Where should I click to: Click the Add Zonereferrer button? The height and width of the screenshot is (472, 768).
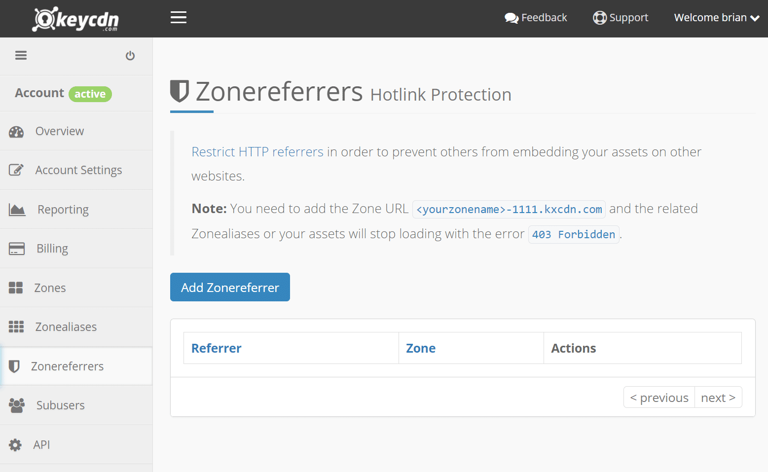click(229, 287)
